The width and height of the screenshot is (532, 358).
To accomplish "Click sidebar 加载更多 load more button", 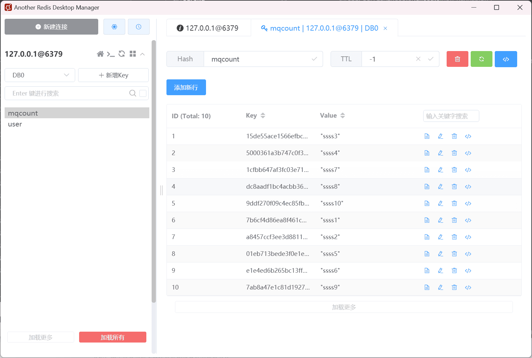I will pos(41,337).
